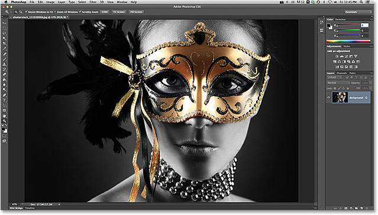Open the Filter menu
The width and height of the screenshot is (378, 215).
point(93,2)
